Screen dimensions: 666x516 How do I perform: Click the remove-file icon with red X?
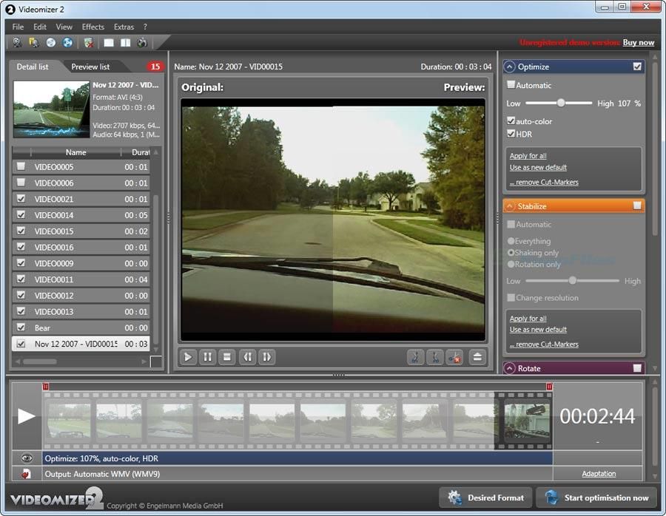click(x=88, y=42)
